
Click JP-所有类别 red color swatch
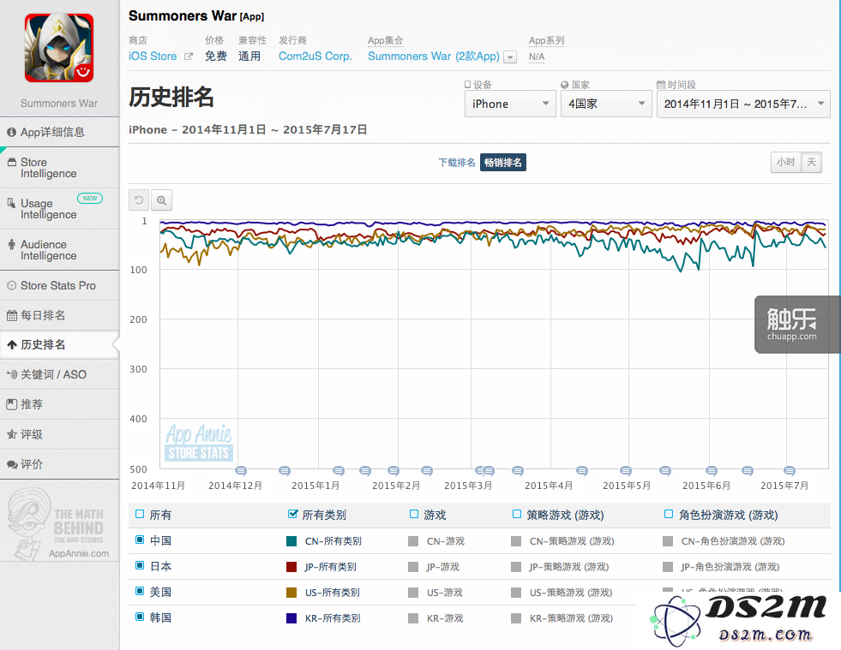pyautogui.click(x=291, y=567)
